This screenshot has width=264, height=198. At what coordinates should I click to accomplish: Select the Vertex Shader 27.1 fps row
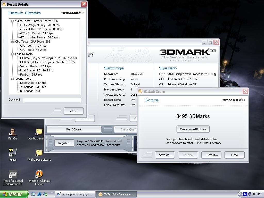point(36,66)
